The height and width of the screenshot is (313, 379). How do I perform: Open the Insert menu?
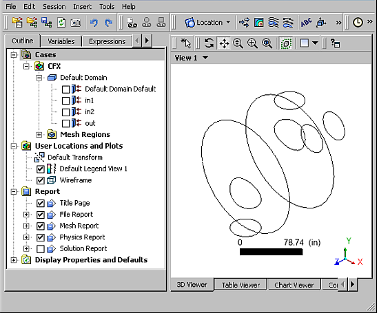82,6
